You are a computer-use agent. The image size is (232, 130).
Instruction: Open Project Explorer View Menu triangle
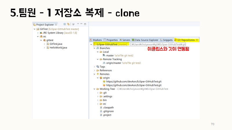pos(78,24)
